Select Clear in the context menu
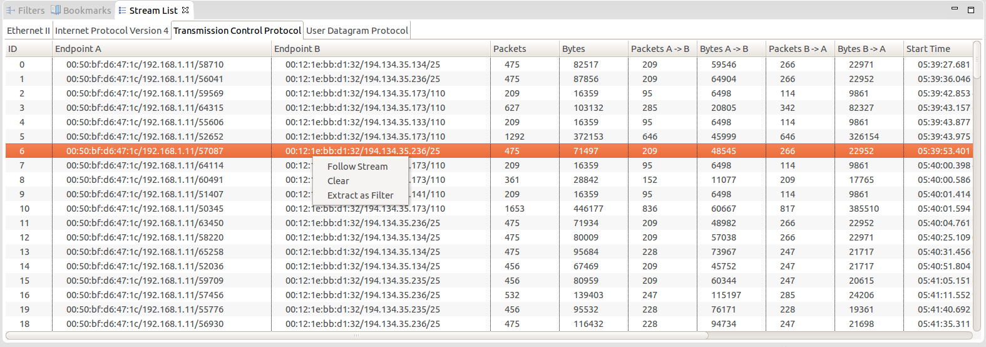Image resolution: width=986 pixels, height=347 pixels. (x=338, y=181)
